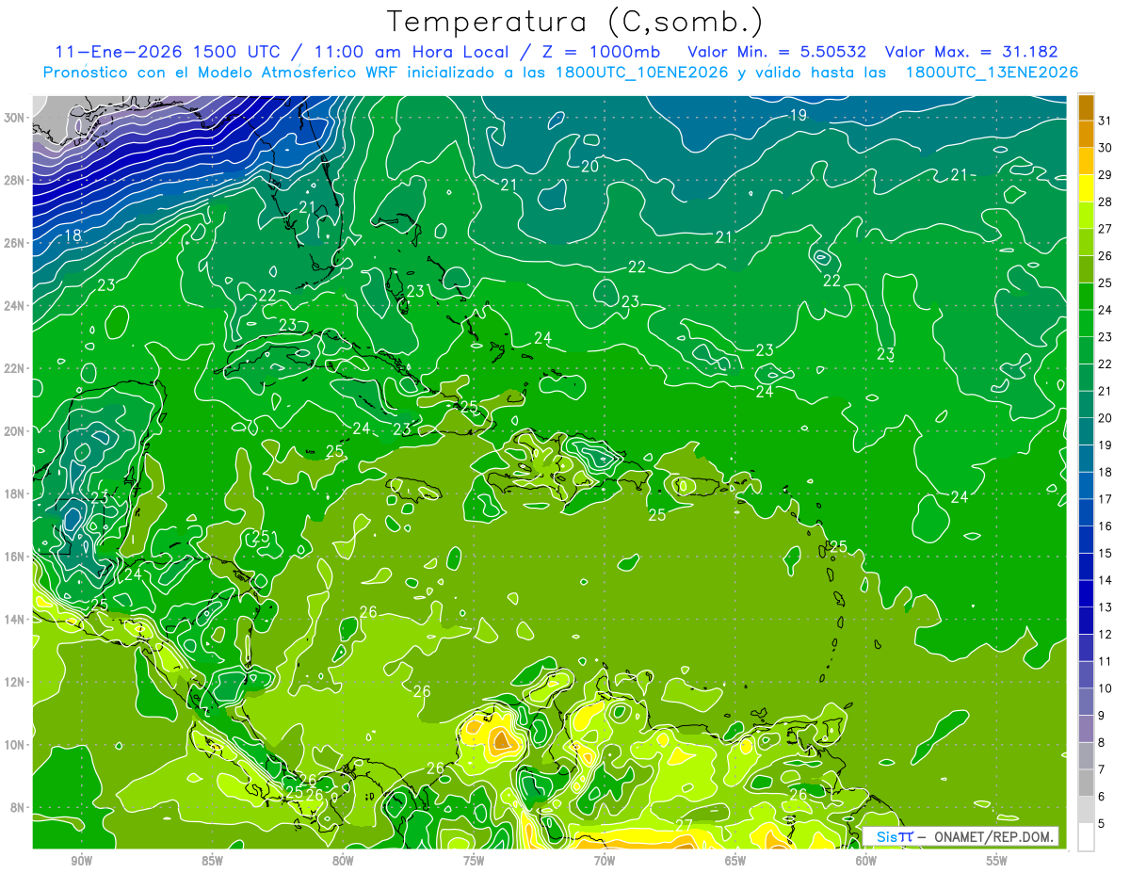Click the 8N latitude axis label
This screenshot has width=1130, height=873.
(x=16, y=808)
